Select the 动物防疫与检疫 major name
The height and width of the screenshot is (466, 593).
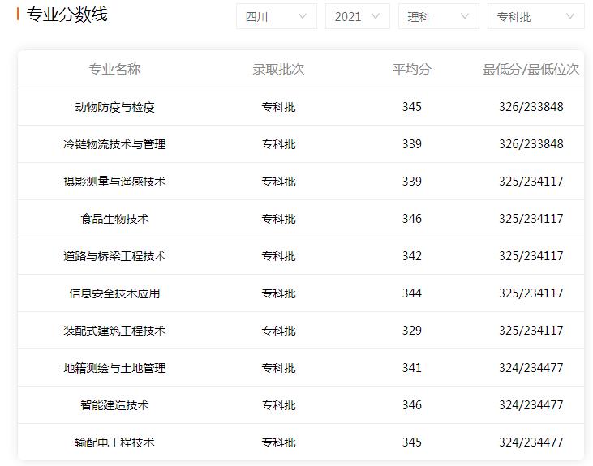(114, 107)
